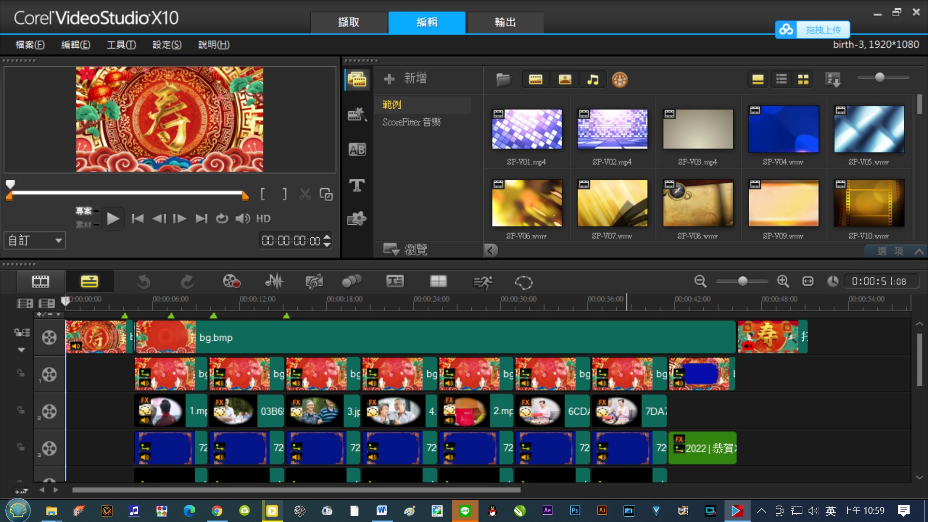Switch library to thumbnail view
This screenshot has height=522, width=928.
tap(803, 79)
